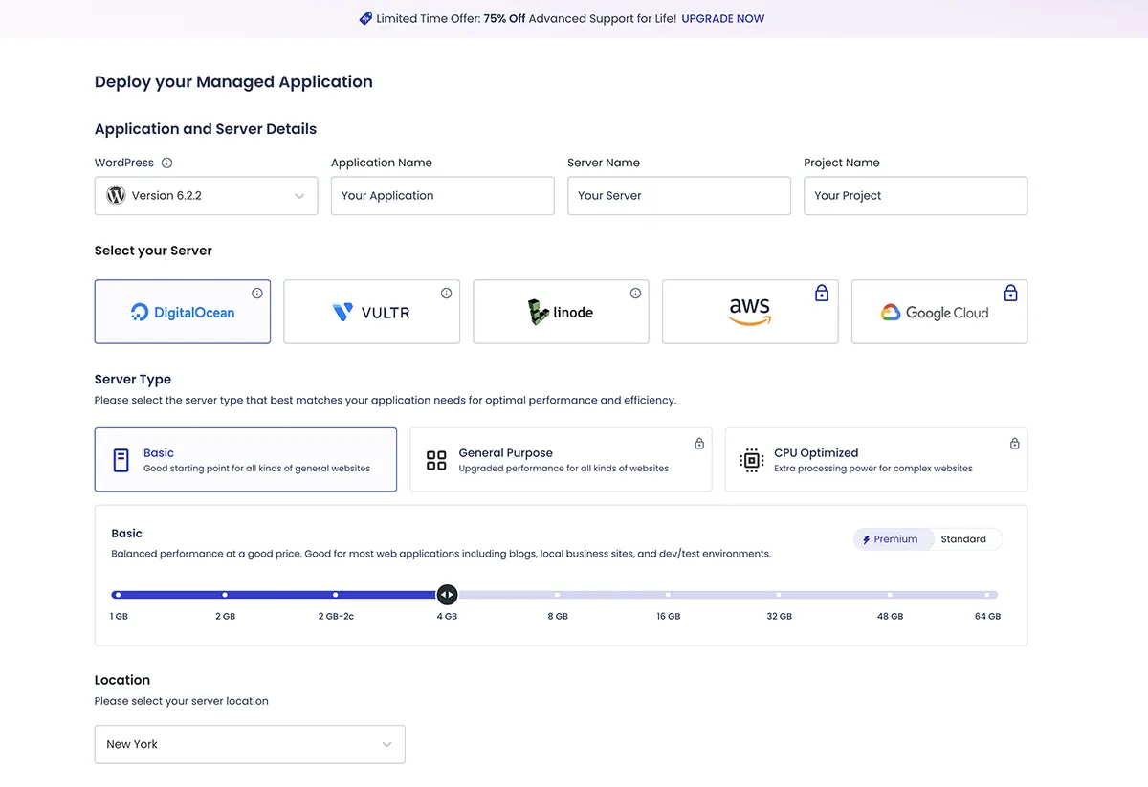
Task: Set server size slider to 48 GB
Action: pyautogui.click(x=890, y=595)
